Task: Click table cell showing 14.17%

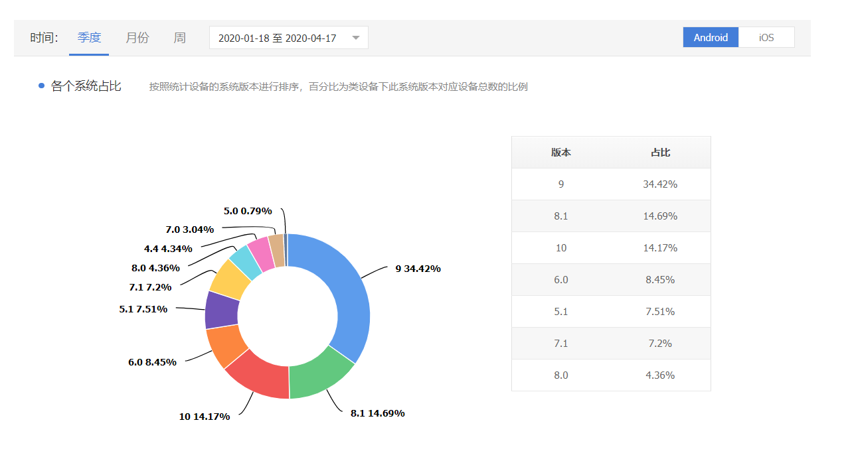Action: [x=660, y=248]
